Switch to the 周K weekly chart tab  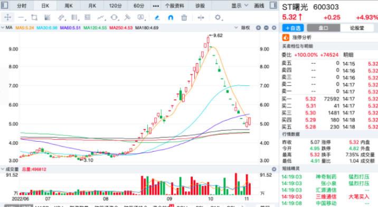(x=69, y=6)
